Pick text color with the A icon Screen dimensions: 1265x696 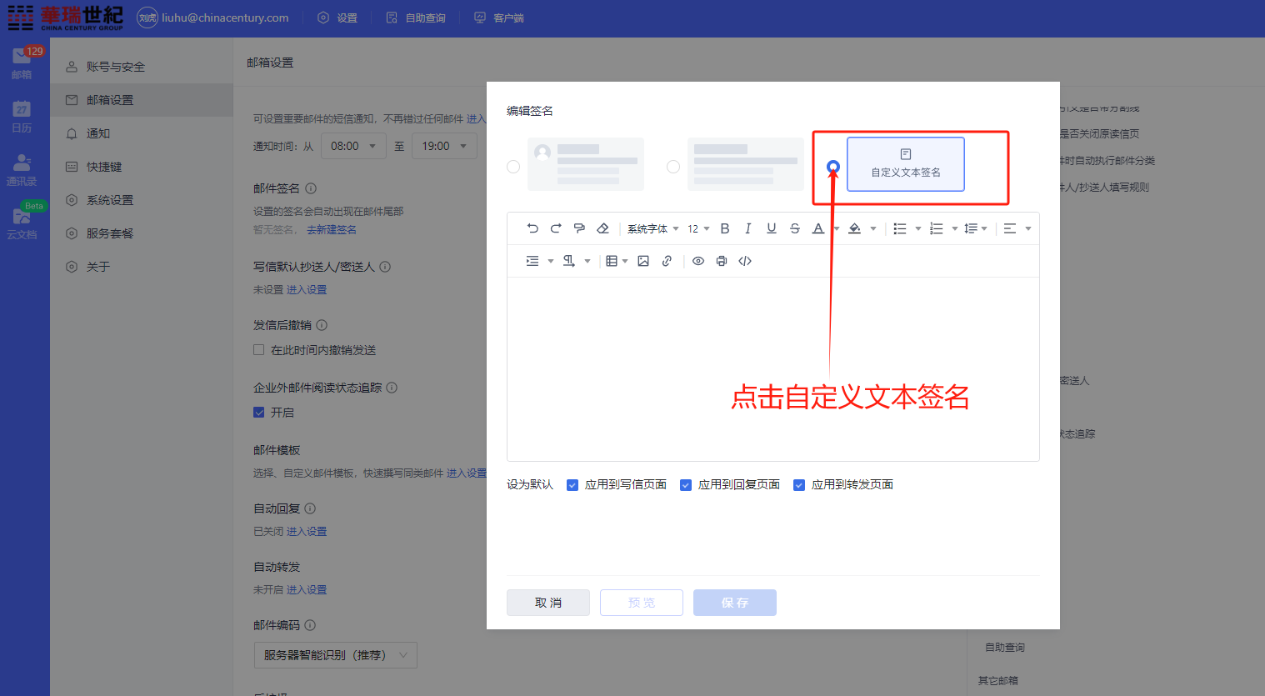coord(818,228)
